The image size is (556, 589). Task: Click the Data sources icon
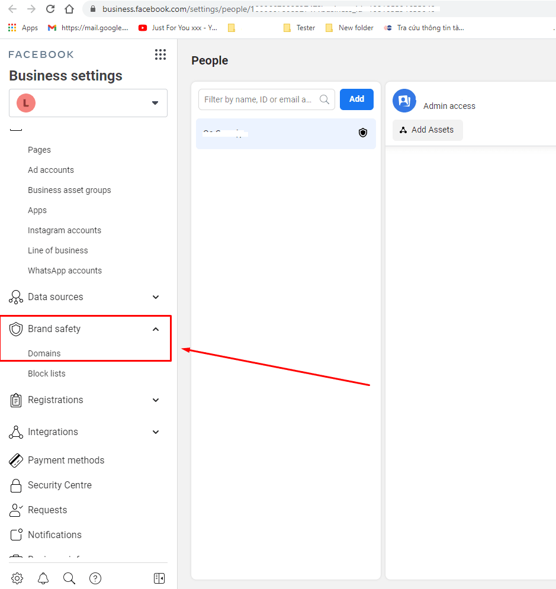pos(16,297)
